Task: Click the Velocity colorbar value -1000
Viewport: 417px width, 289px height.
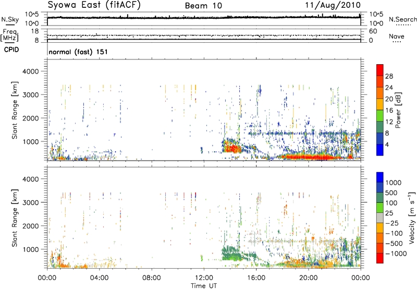Action: tap(396, 254)
